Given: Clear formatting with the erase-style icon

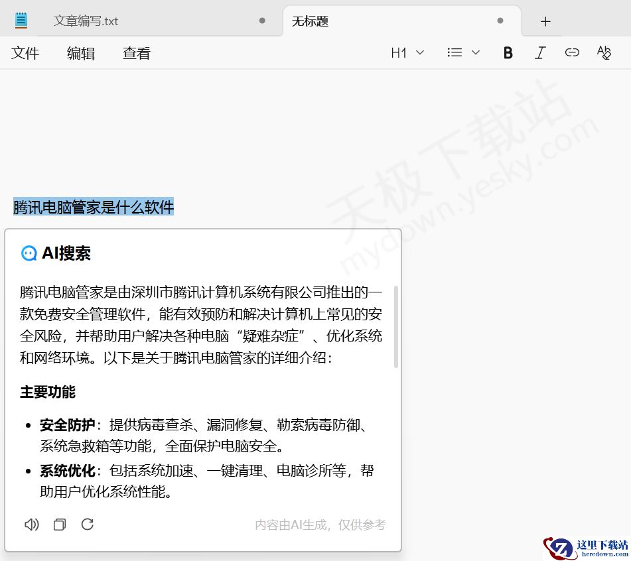Looking at the screenshot, I should [604, 52].
